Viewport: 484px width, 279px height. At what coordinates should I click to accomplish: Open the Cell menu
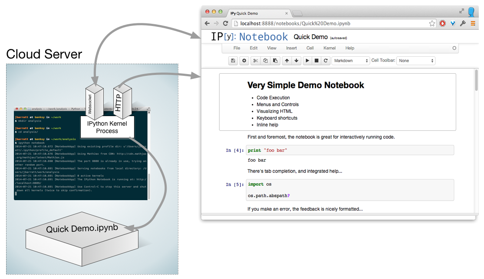coord(310,48)
